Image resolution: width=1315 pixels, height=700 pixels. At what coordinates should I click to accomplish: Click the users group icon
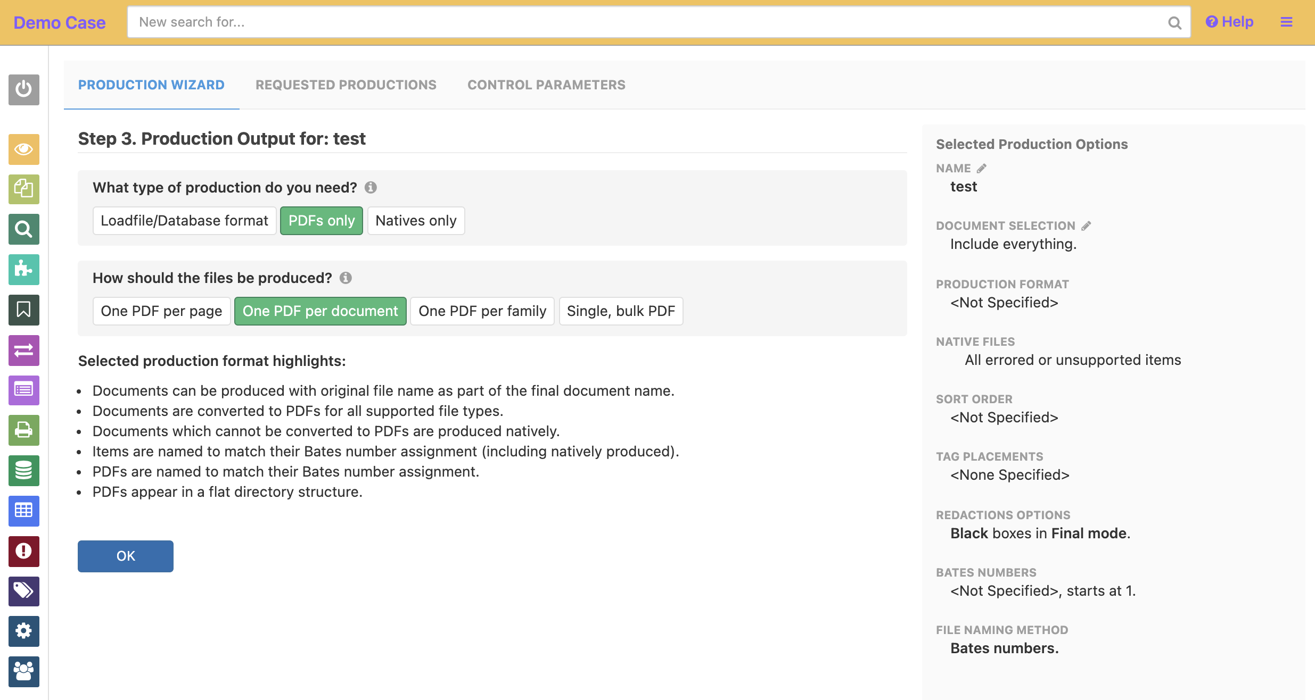click(24, 671)
